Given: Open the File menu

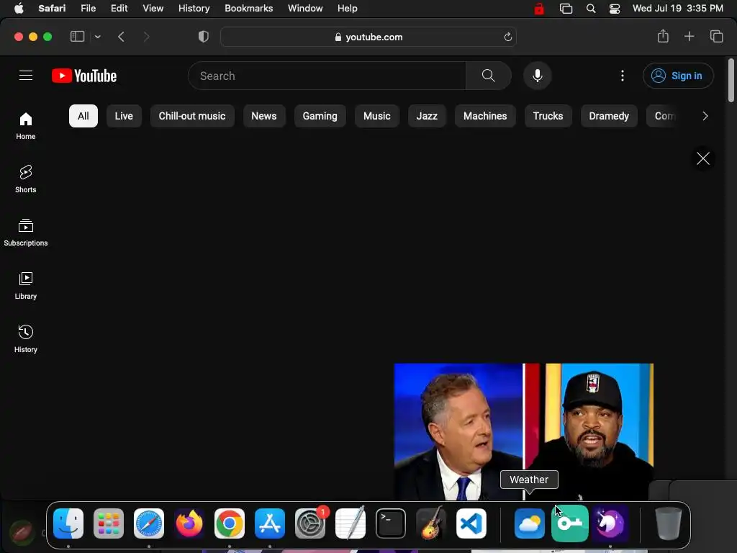Looking at the screenshot, I should point(88,9).
